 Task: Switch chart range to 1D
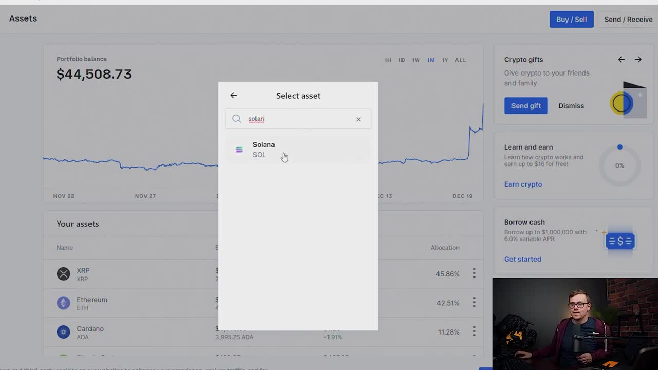point(401,60)
